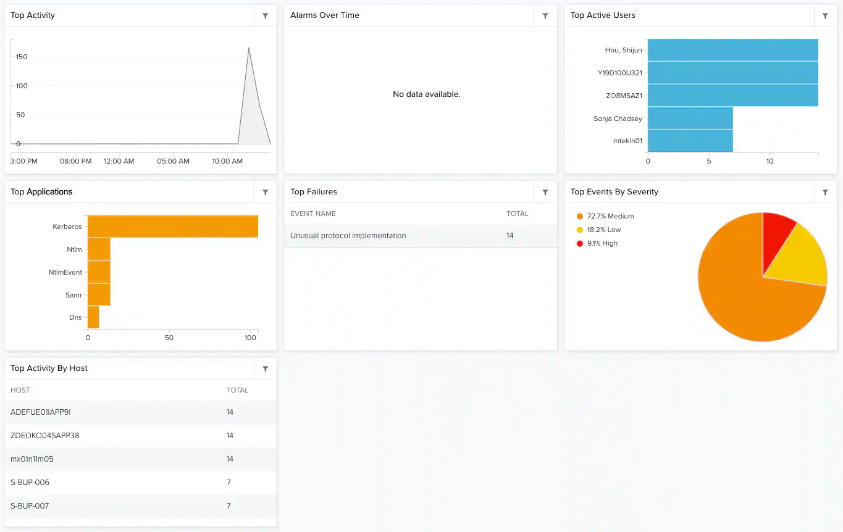Toggle the Low severity legend marker
Screen dimensions: 843x532
[x=579, y=230]
